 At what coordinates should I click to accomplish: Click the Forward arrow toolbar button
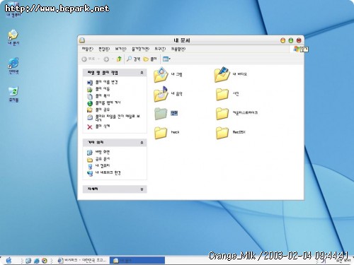106,59
